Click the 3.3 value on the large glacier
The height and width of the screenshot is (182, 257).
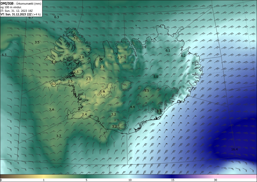tap(146, 91)
